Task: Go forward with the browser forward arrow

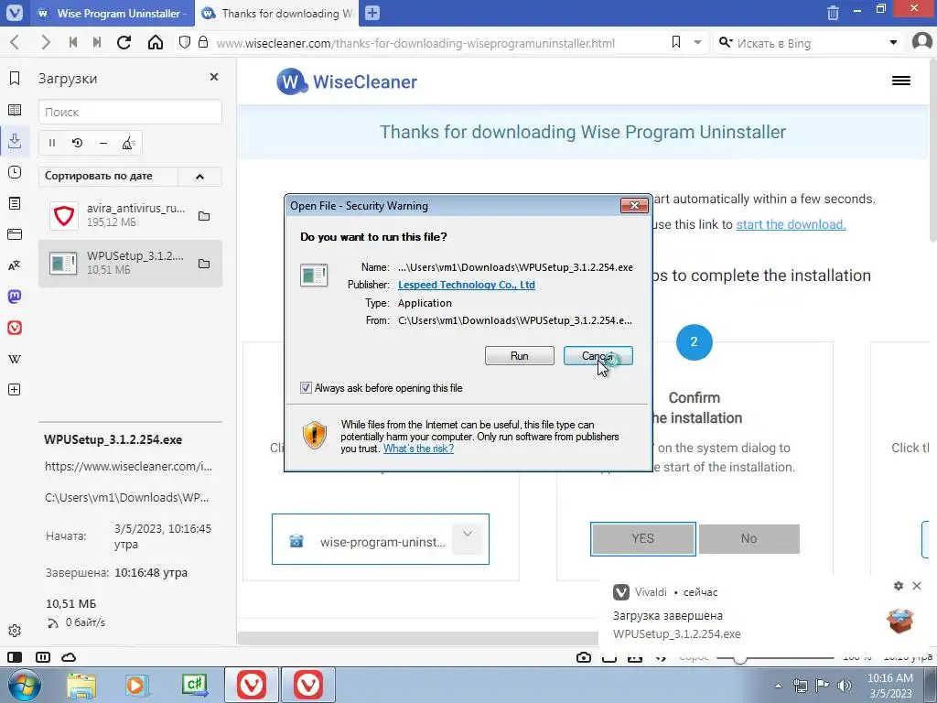Action: [46, 42]
